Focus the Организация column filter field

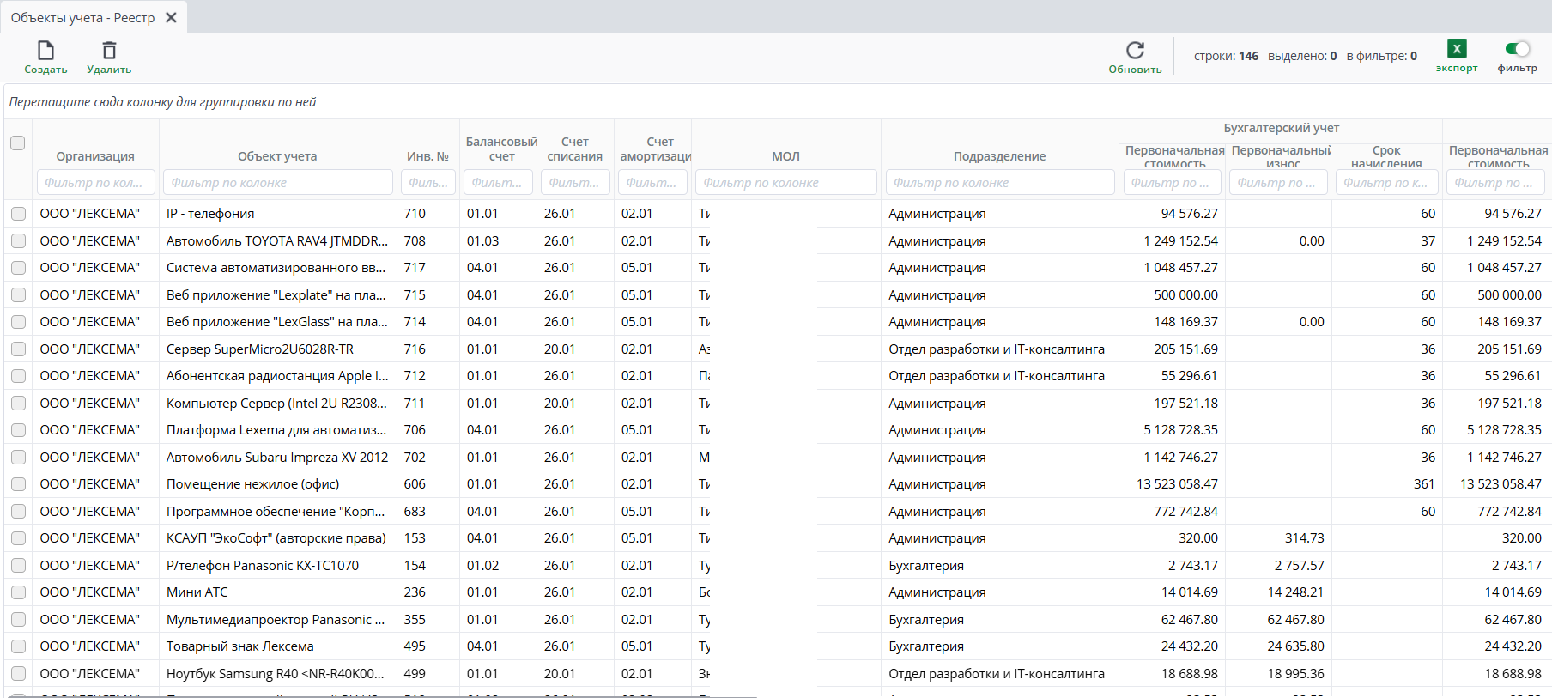(x=95, y=183)
